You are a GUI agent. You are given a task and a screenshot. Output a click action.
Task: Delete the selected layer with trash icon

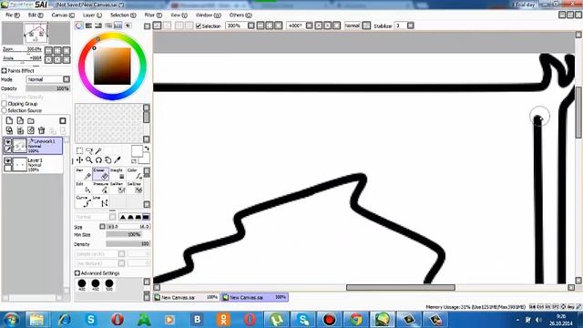[x=42, y=130]
